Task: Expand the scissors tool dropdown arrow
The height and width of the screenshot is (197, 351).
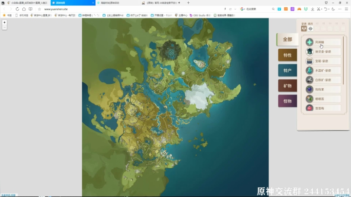Action: click(x=321, y=9)
